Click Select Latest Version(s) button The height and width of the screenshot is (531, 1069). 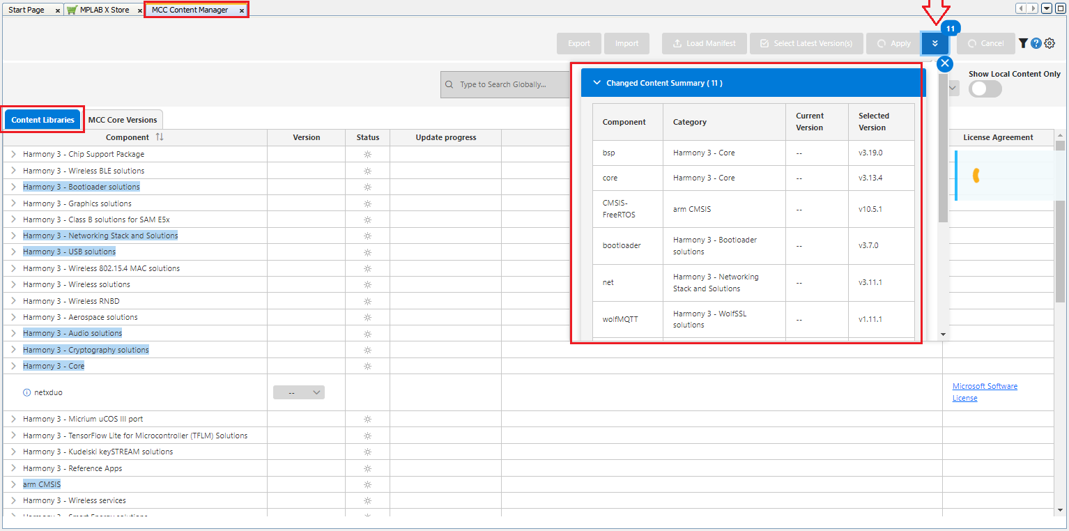(806, 43)
